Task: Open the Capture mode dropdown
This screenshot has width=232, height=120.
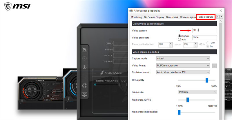Action: click(x=183, y=58)
